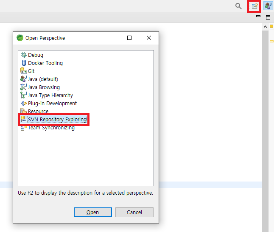The image size is (274, 232).
Task: Maximize the Open Perspective dialog
Action: pos(129,38)
